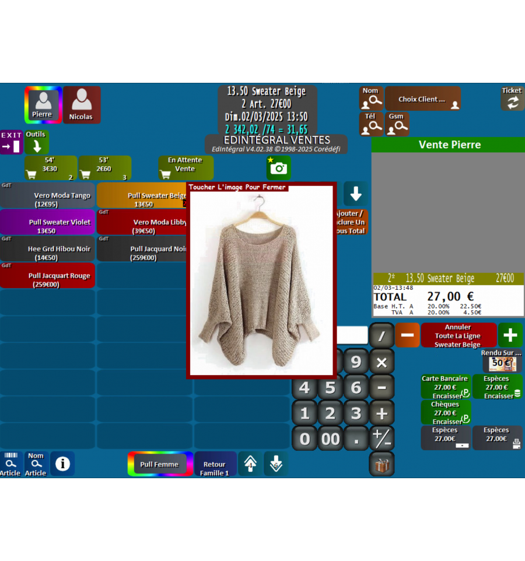Select cashier Pierre
This screenshot has height=561, width=525.
coord(43,105)
